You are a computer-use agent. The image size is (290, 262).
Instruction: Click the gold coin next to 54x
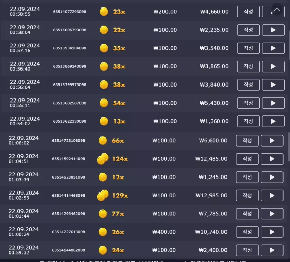[x=104, y=103]
